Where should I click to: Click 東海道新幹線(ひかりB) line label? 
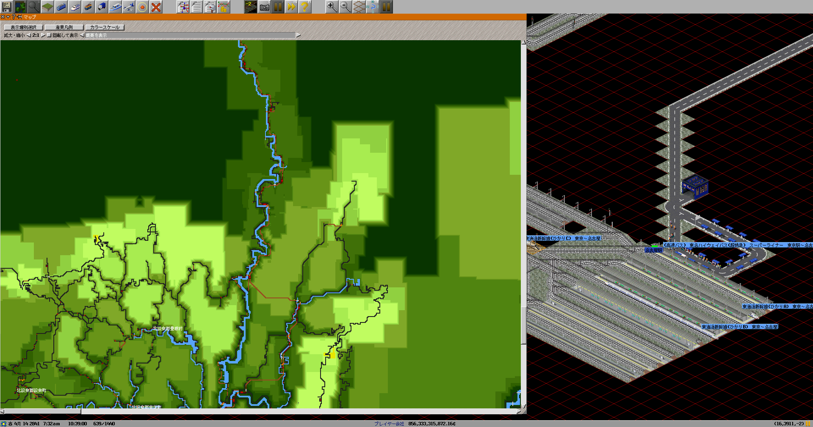[740, 327]
